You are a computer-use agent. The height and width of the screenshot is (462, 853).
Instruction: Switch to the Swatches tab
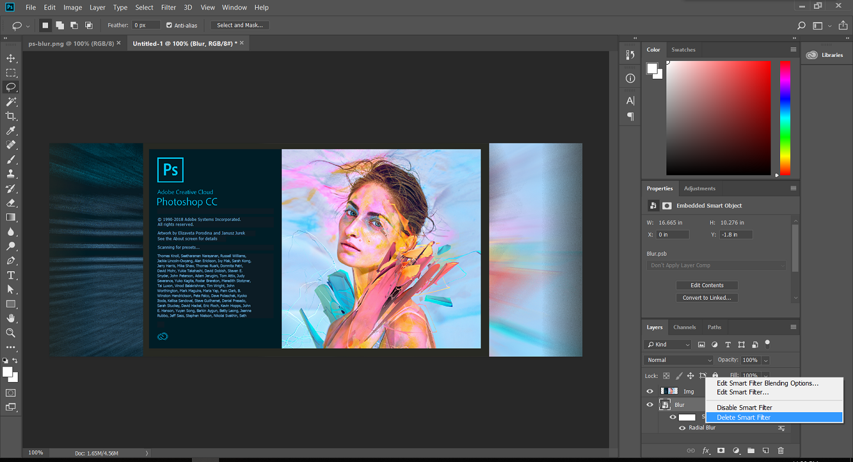(x=683, y=50)
